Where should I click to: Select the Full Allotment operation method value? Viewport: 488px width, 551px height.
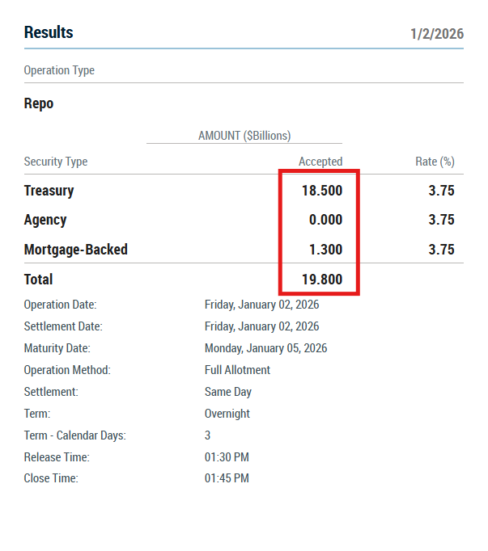[237, 370]
